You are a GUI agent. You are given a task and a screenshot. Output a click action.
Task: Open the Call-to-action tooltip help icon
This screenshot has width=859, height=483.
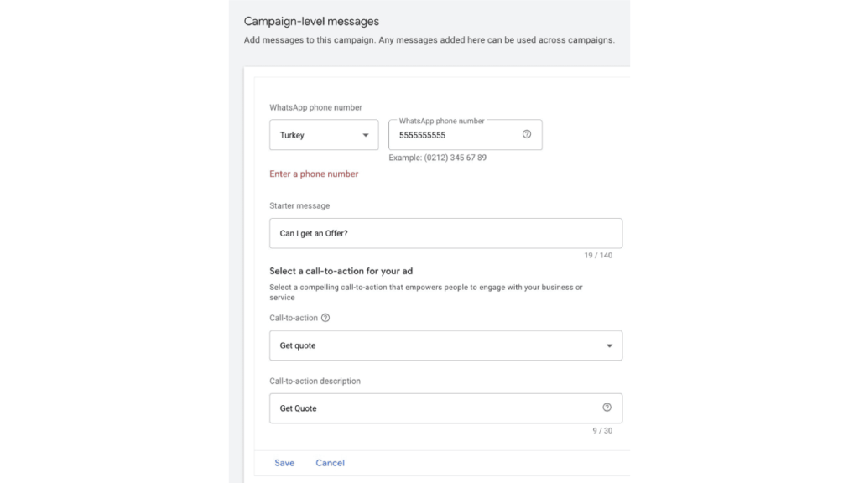point(325,317)
